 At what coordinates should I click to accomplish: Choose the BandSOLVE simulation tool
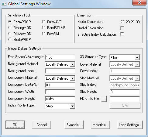click(x=44, y=27)
